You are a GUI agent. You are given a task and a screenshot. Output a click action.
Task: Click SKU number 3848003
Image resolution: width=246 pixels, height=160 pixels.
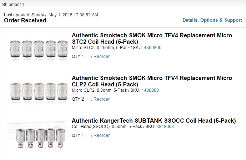coord(165,127)
